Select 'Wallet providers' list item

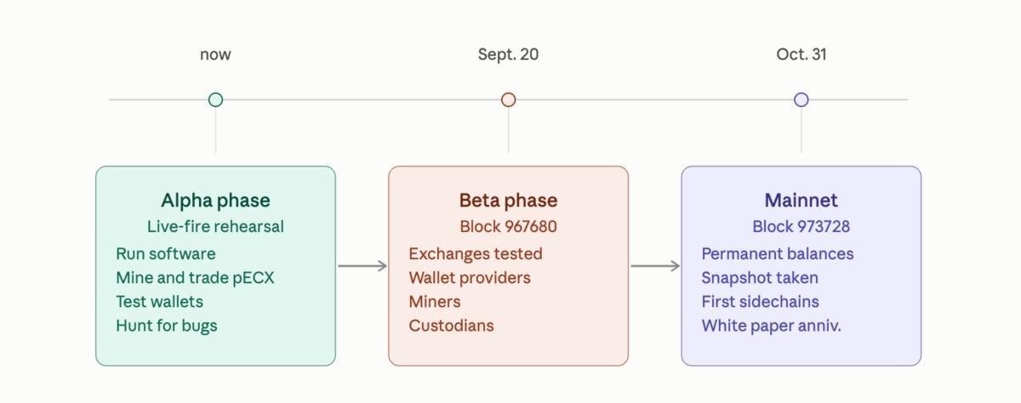[470, 278]
